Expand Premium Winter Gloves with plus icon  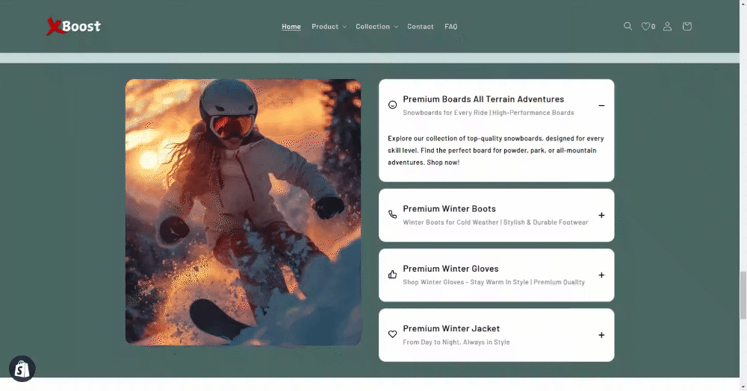click(601, 275)
